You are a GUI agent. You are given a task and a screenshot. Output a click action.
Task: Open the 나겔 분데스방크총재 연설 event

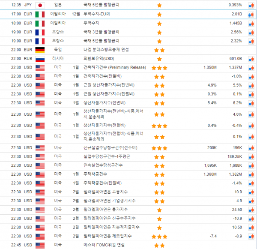(x=107, y=50)
